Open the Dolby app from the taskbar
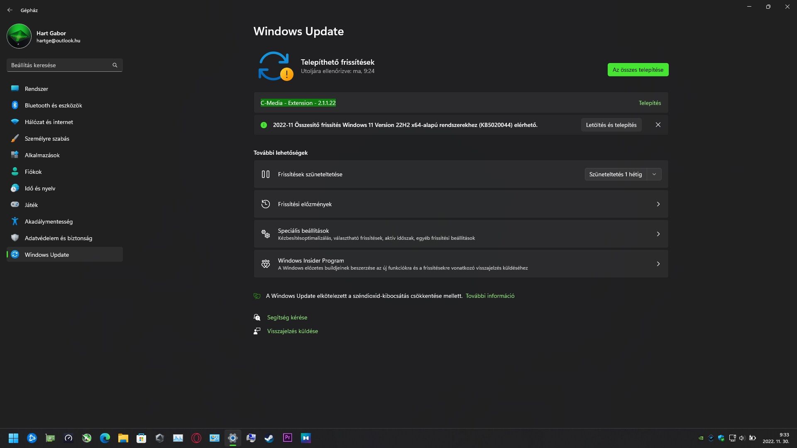 pyautogui.click(x=306, y=438)
